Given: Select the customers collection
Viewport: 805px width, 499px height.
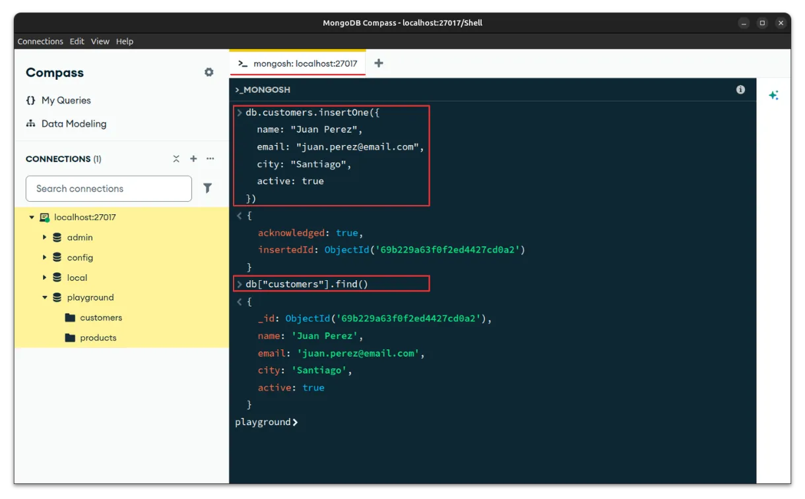Looking at the screenshot, I should 100,318.
